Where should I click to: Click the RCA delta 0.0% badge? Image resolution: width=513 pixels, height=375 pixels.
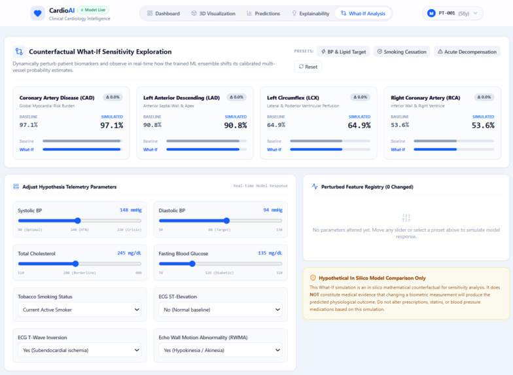point(484,97)
